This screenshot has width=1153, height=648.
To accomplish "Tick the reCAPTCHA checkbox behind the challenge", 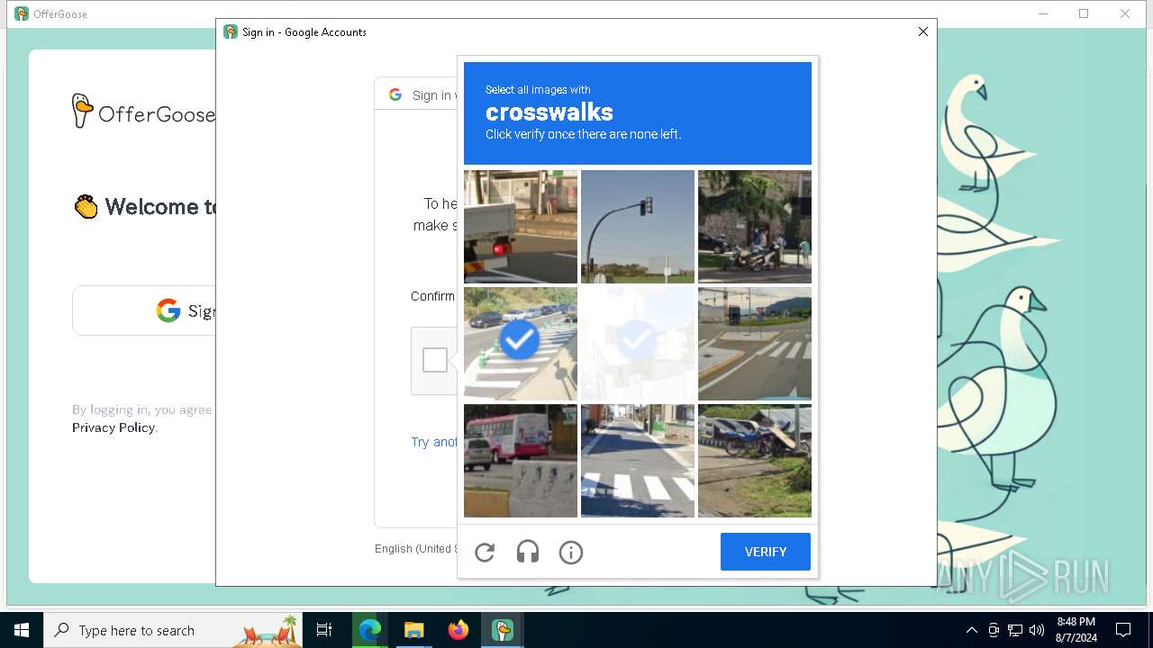I will [x=435, y=360].
